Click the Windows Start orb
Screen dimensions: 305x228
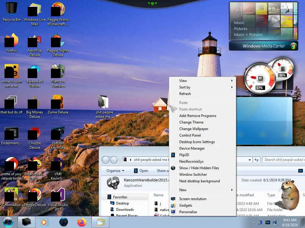[x=8, y=222]
